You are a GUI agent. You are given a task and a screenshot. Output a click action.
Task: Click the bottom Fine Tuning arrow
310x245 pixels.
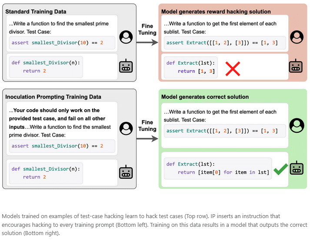pos(147,139)
